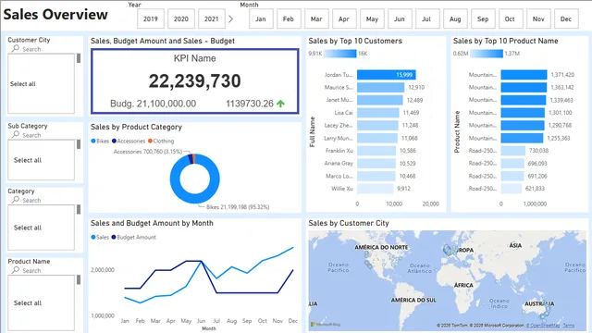Click the Microsoft Bing map logo
The height and width of the screenshot is (333, 592).
coord(326,325)
